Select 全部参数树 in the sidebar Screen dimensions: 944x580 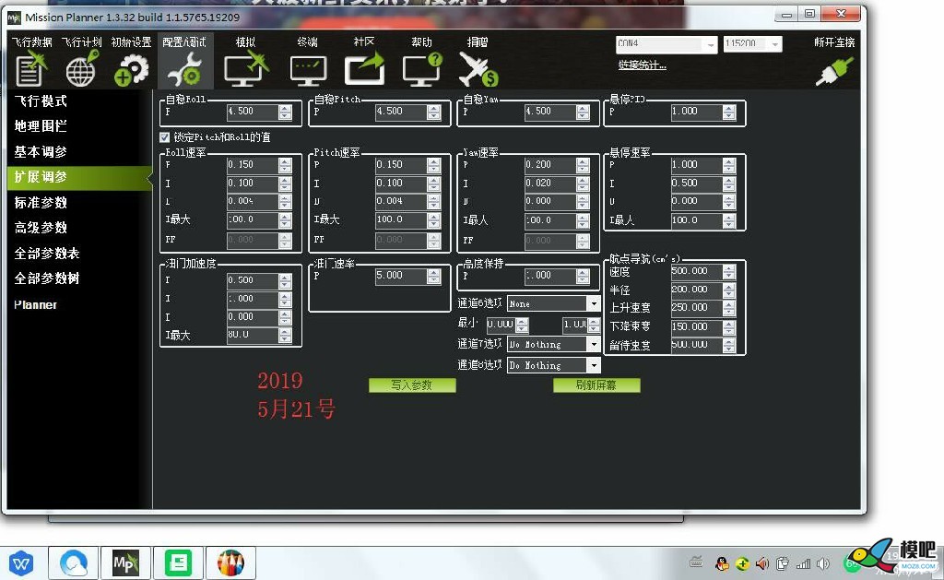(x=47, y=278)
